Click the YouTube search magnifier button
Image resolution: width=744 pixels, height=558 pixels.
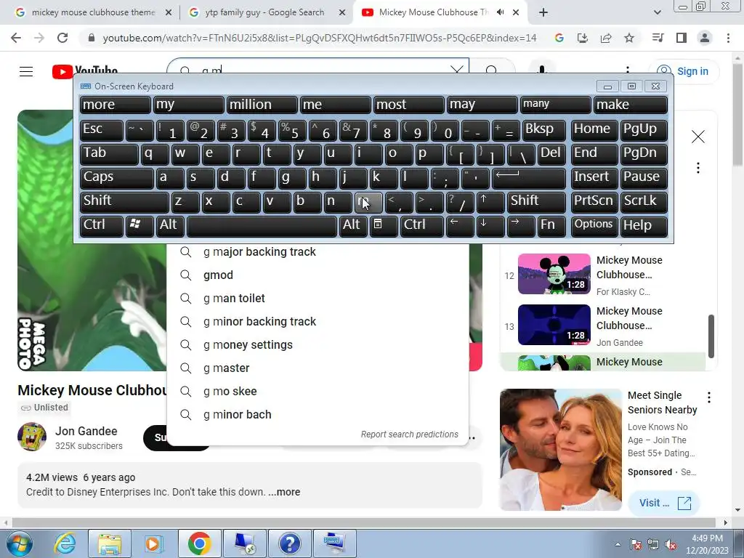coord(492,71)
